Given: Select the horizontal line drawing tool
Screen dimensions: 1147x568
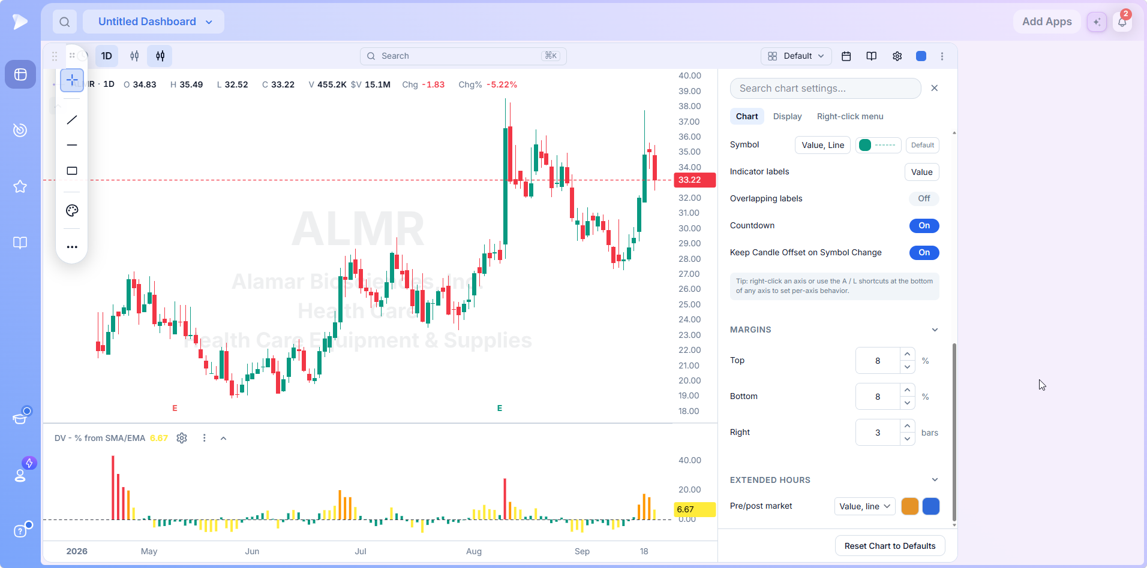Looking at the screenshot, I should [72, 145].
